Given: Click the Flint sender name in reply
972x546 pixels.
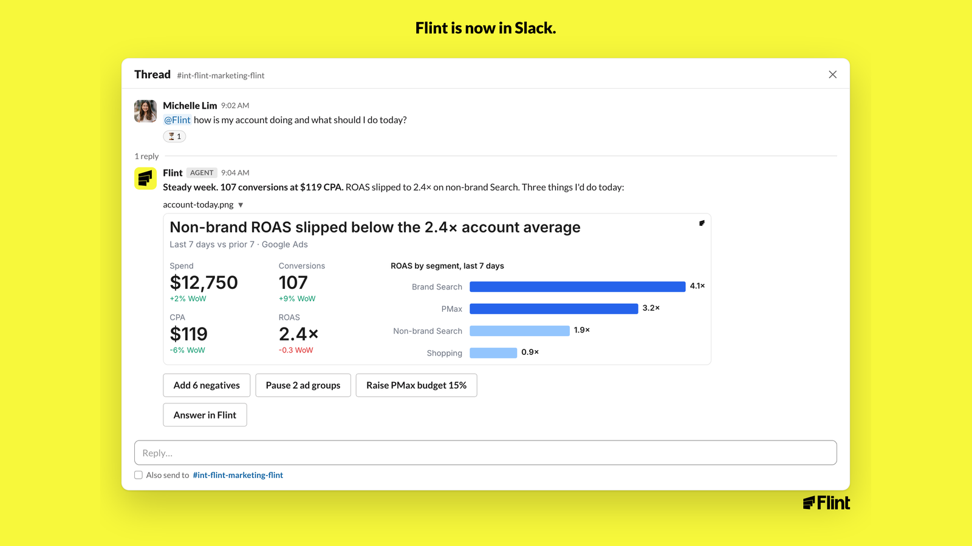Looking at the screenshot, I should click(x=173, y=173).
